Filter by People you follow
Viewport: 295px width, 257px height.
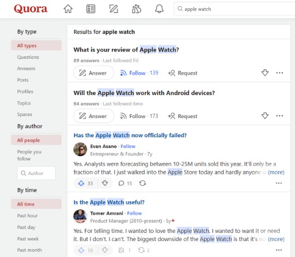coord(29,155)
